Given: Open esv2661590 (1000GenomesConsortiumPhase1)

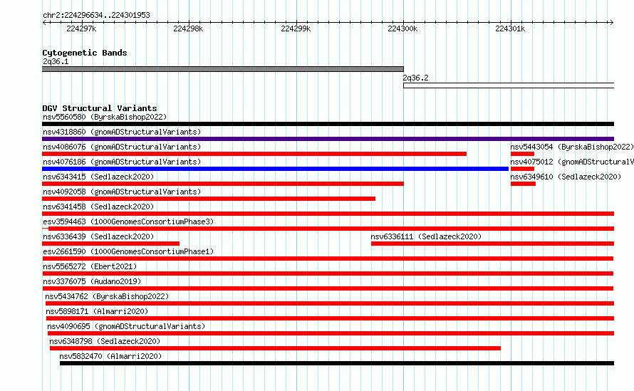Looking at the screenshot, I should coord(128,251).
